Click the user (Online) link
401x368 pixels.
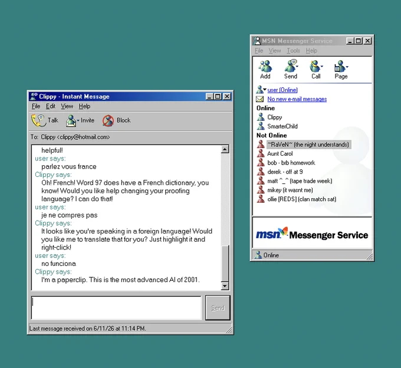pyautogui.click(x=282, y=90)
